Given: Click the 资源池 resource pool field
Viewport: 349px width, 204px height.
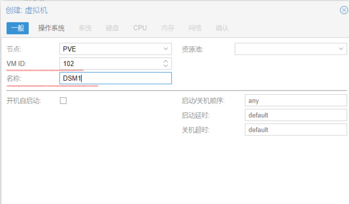Looking at the screenshot, I should (x=291, y=49).
